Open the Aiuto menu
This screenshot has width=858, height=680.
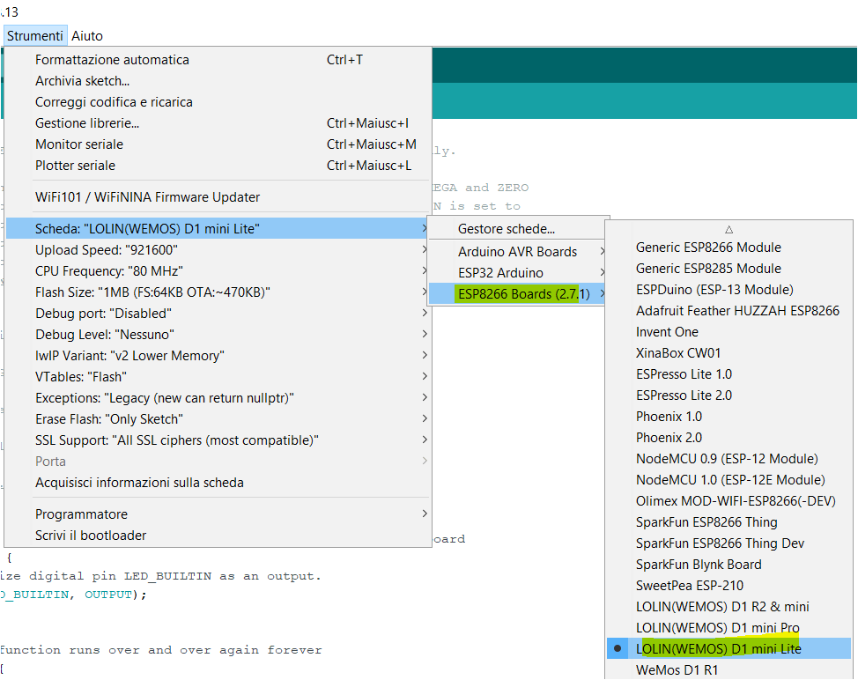(86, 35)
